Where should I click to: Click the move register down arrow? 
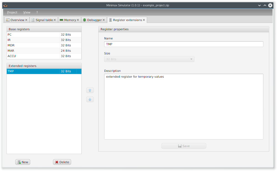coord(90,99)
